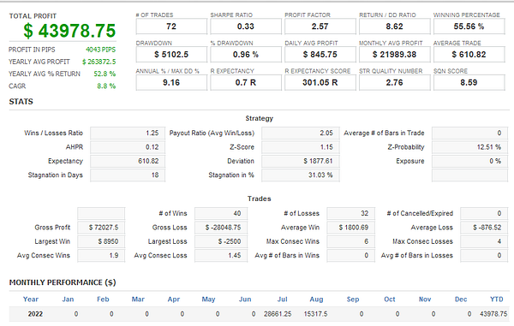Select the YTD total 43978.75 in 2022 row
Screen dimensions: 514x326
[493, 314]
